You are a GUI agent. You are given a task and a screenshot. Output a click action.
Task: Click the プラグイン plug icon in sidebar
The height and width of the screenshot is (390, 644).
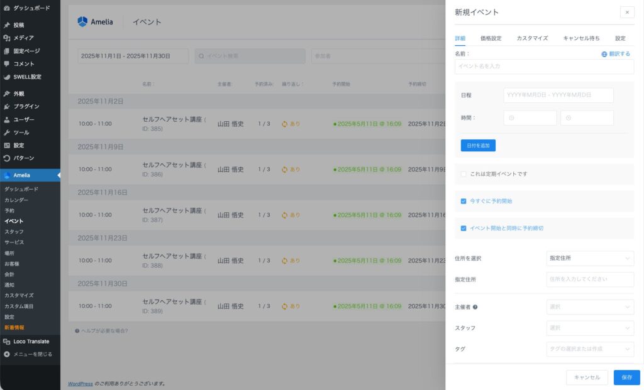[7, 106]
